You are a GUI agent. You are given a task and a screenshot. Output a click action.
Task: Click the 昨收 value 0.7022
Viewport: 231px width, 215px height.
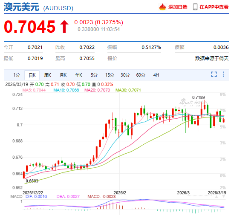point(87,47)
